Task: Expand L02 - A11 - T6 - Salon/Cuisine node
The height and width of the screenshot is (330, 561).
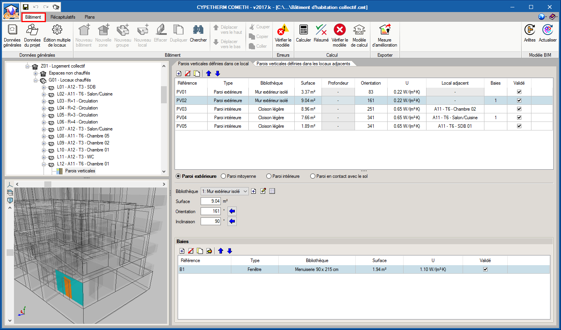Action: 44,94
